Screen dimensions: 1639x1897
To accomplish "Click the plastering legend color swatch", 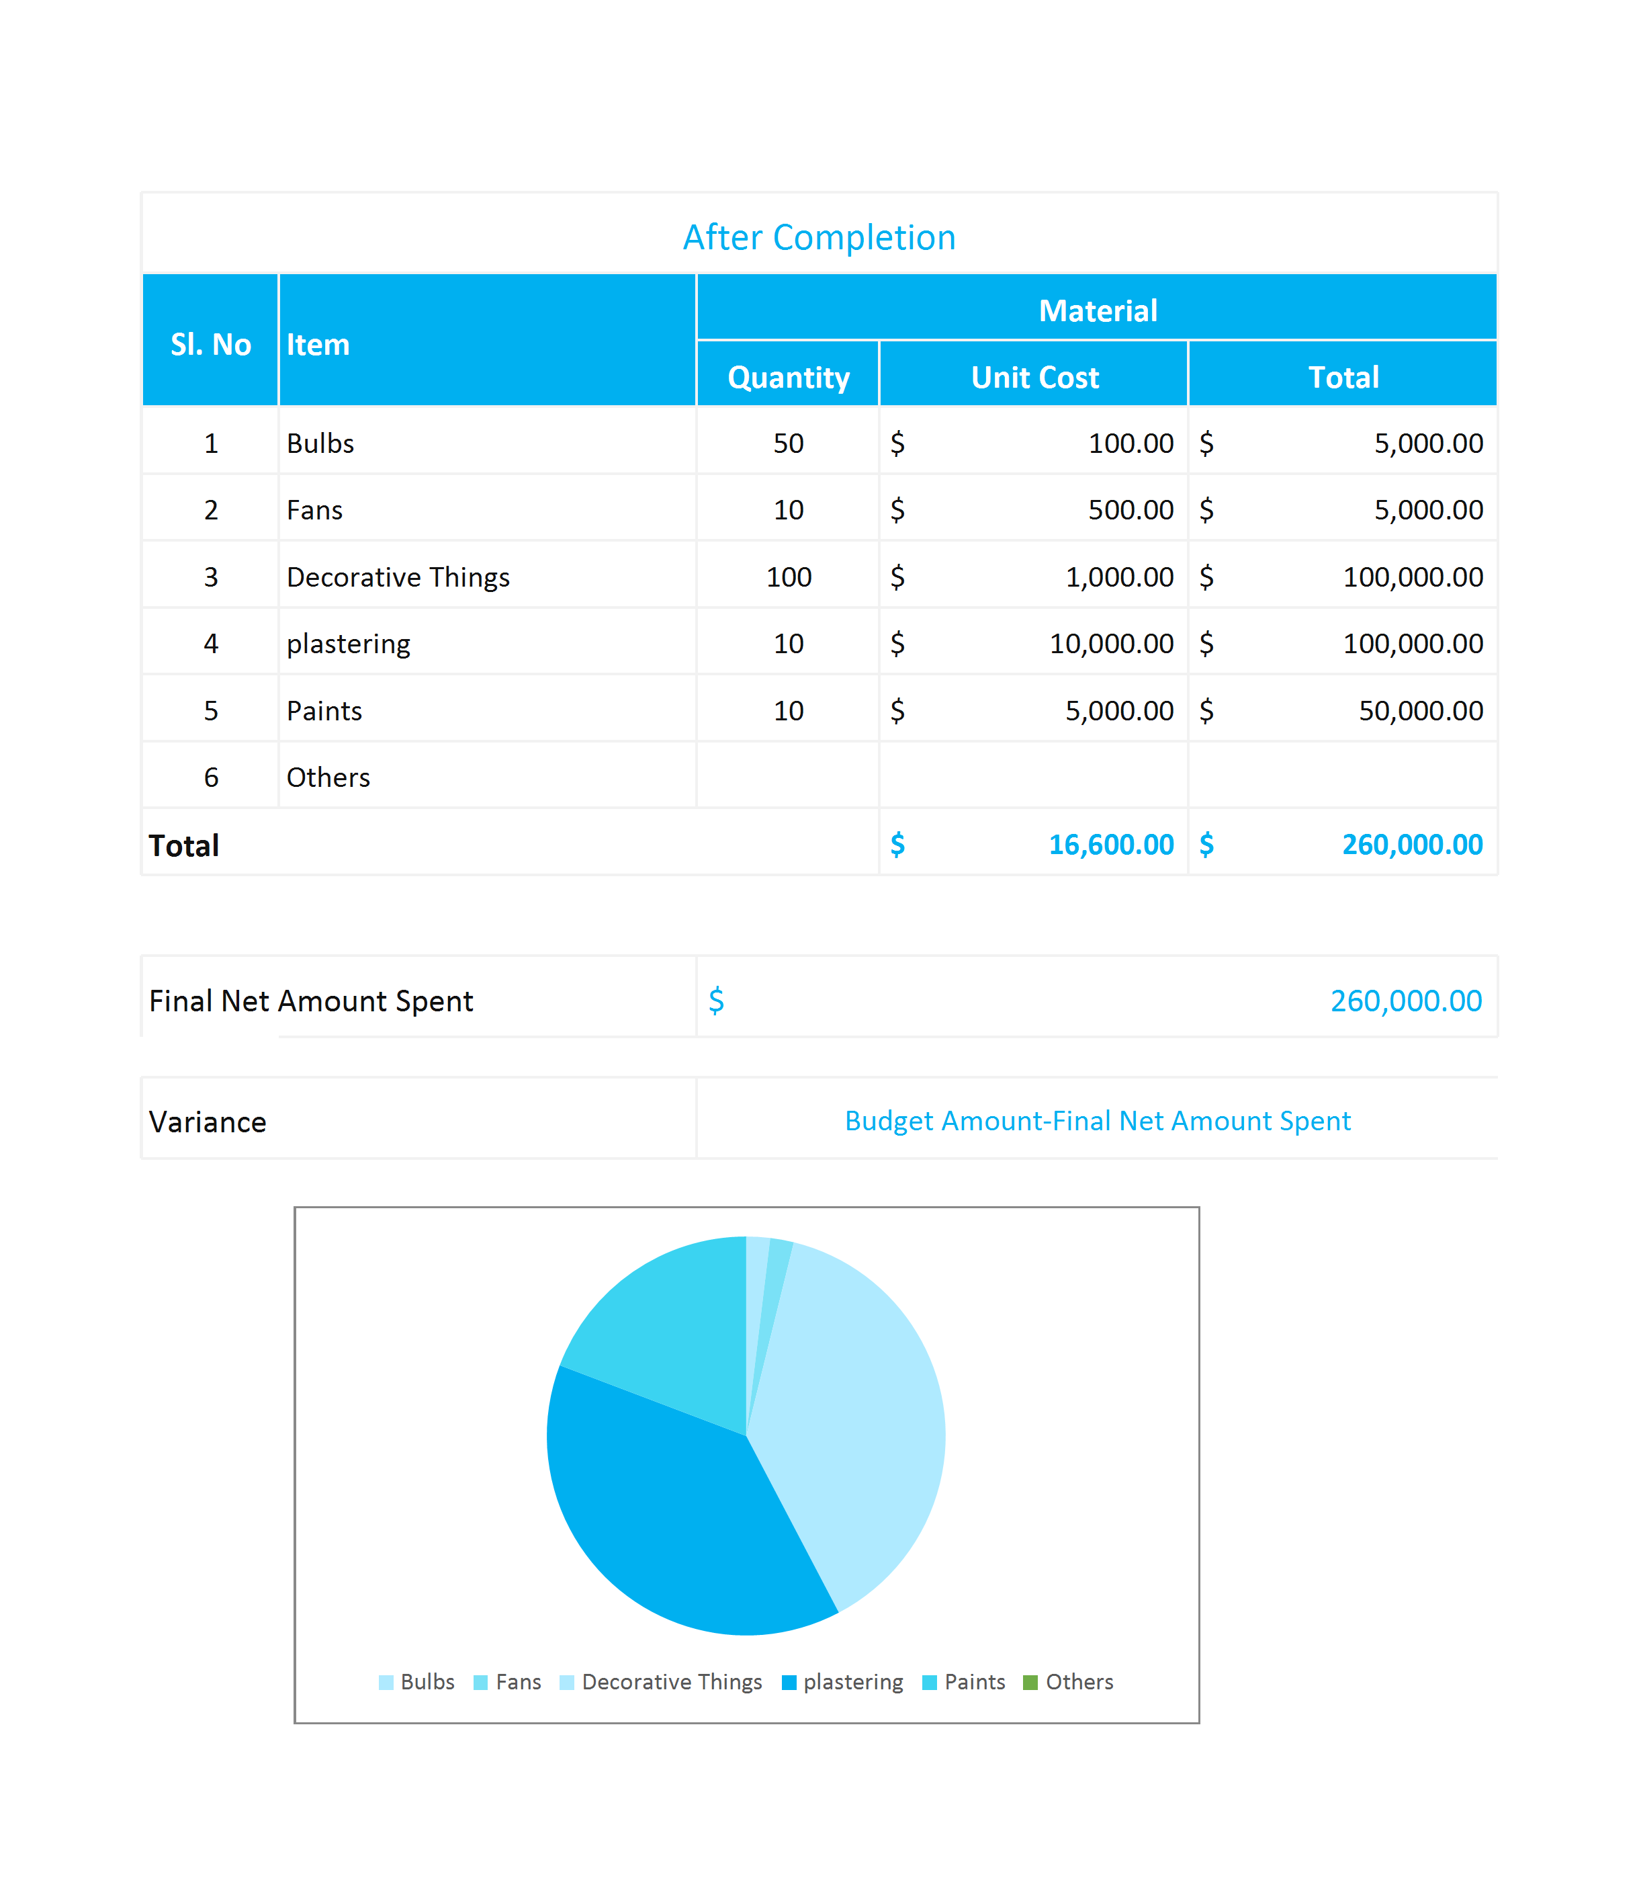I will point(789,1683).
